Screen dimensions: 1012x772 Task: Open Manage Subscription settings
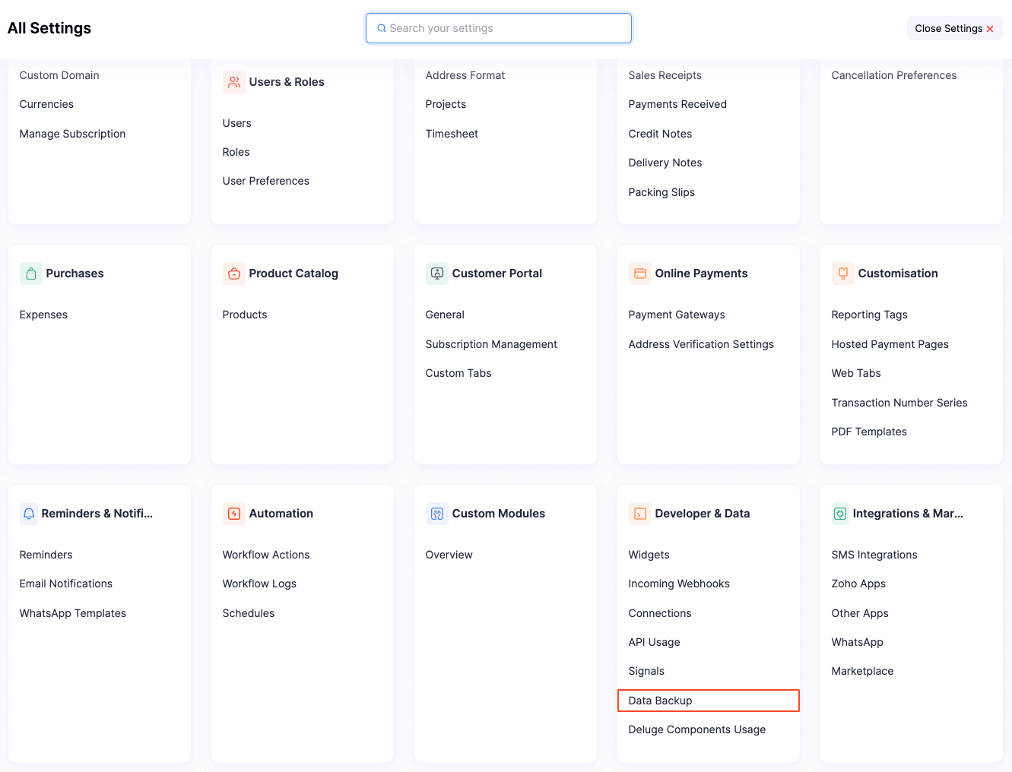click(x=72, y=134)
